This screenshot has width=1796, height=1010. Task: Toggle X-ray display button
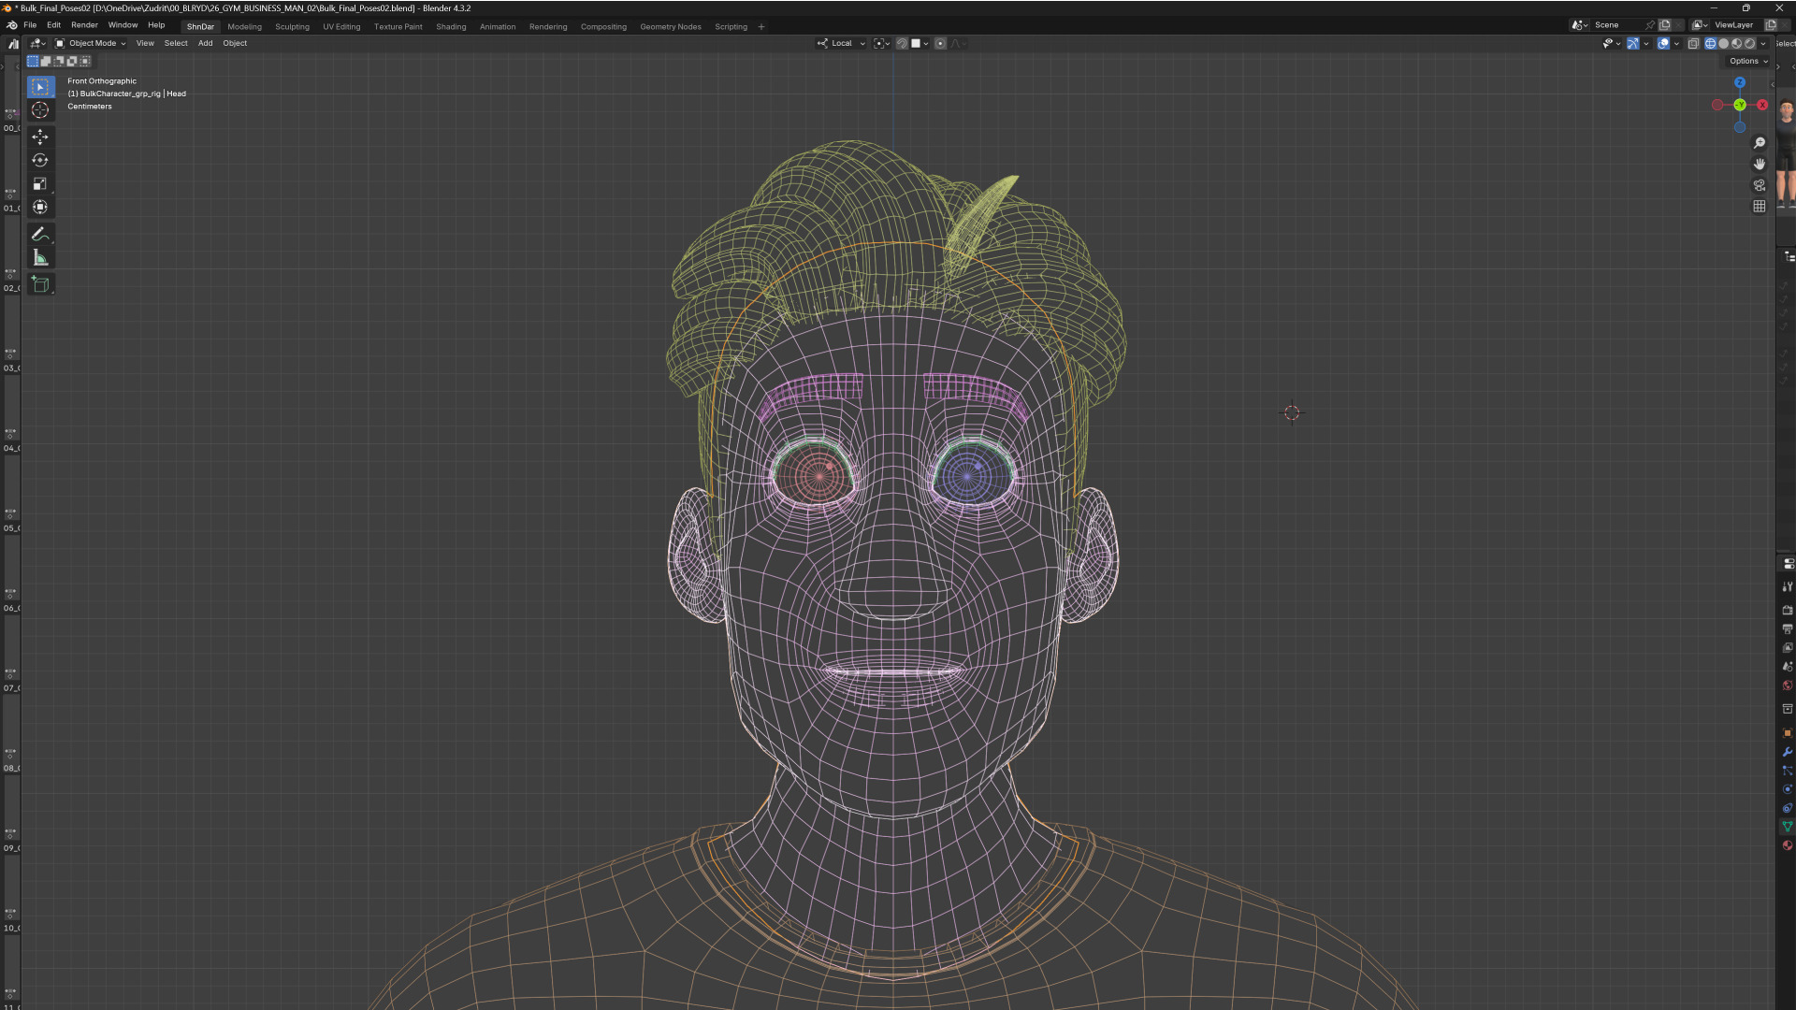pos(1693,43)
